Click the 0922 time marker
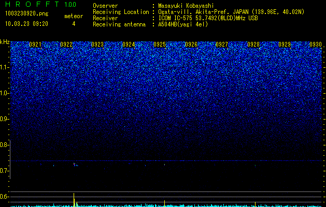This screenshot has width=326, height=207. point(66,45)
